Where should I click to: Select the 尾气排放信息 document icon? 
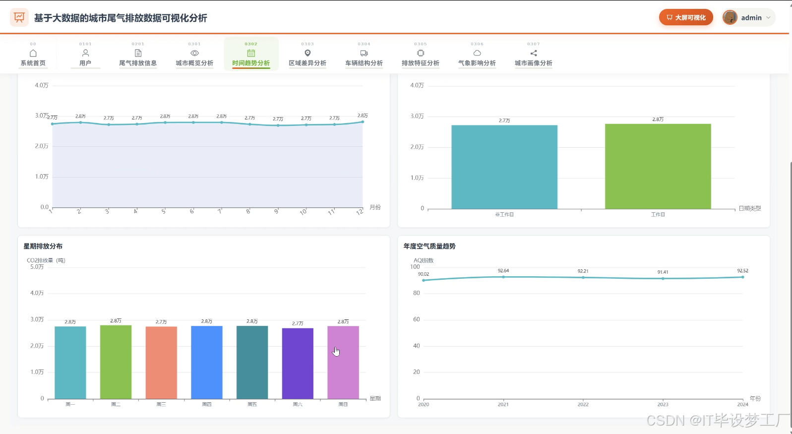pyautogui.click(x=138, y=53)
